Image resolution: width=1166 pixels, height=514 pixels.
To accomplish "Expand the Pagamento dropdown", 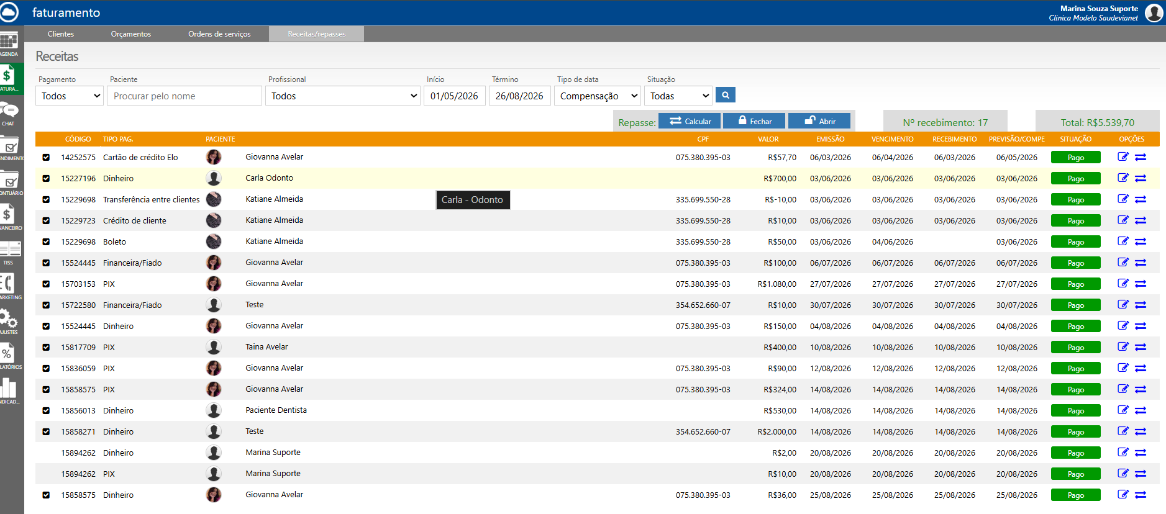I will [x=70, y=96].
